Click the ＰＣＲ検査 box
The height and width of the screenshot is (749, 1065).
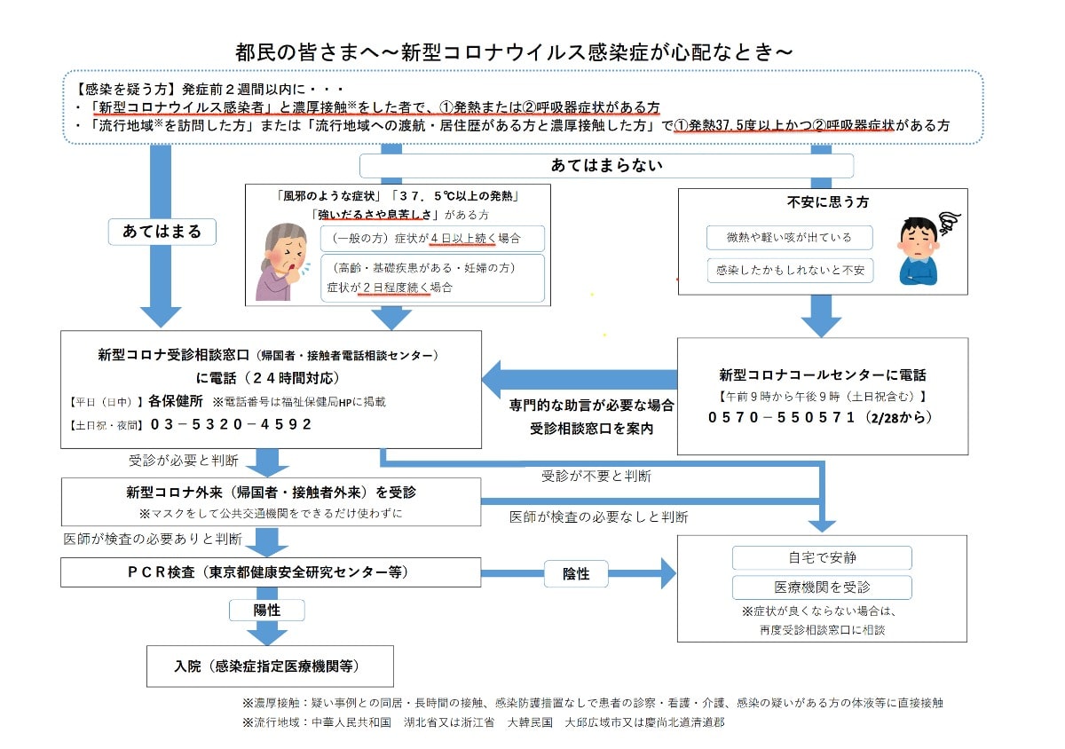272,572
